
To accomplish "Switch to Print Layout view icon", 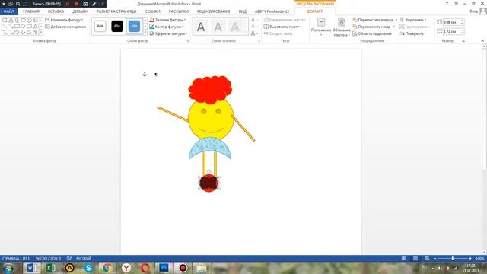I will (415, 259).
